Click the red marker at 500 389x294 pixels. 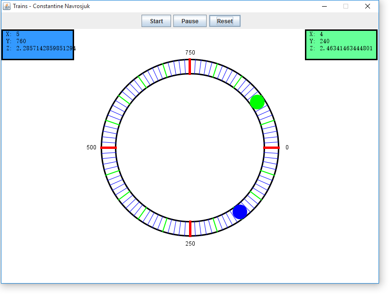[x=109, y=148]
